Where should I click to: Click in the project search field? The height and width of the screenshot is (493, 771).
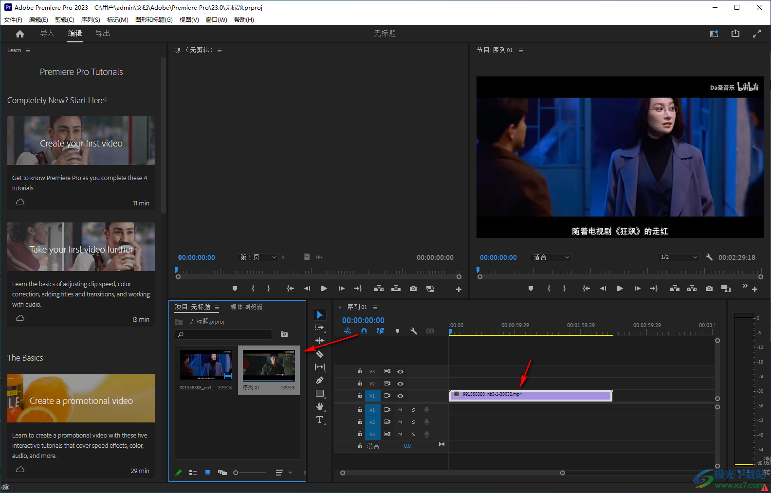point(223,334)
